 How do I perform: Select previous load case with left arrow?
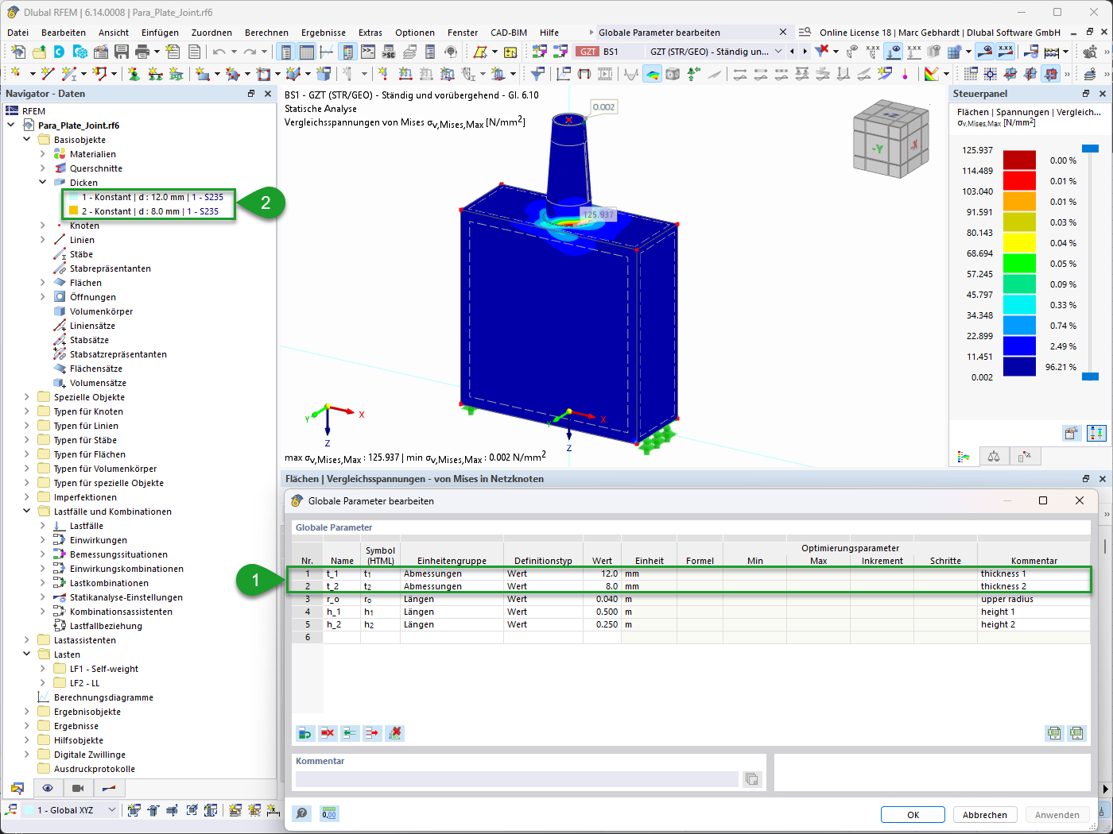point(792,52)
